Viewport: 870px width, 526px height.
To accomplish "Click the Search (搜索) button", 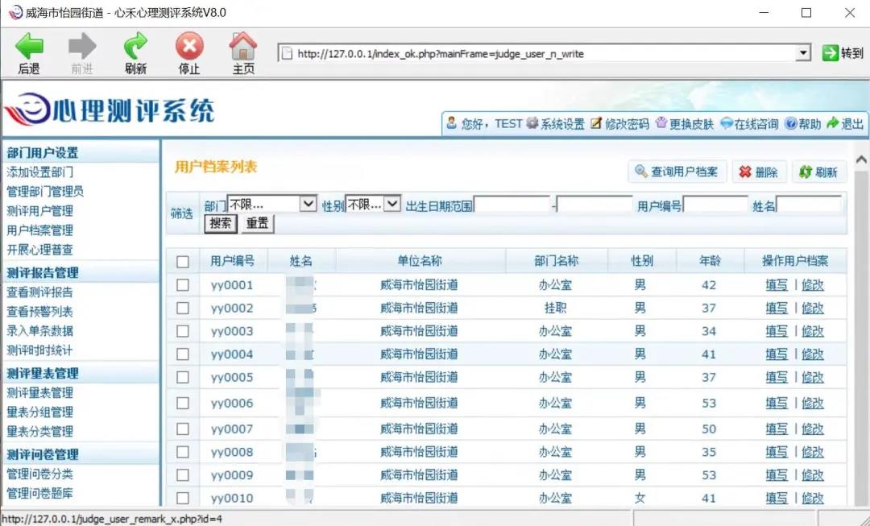I will (x=221, y=224).
